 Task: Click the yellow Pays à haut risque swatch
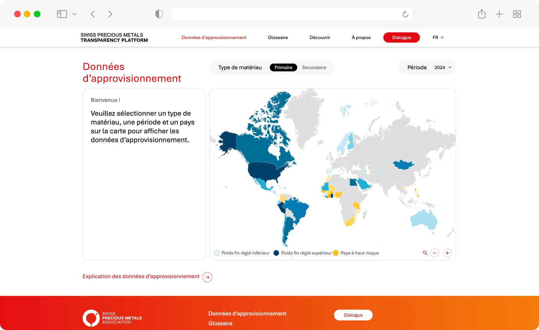click(336, 253)
